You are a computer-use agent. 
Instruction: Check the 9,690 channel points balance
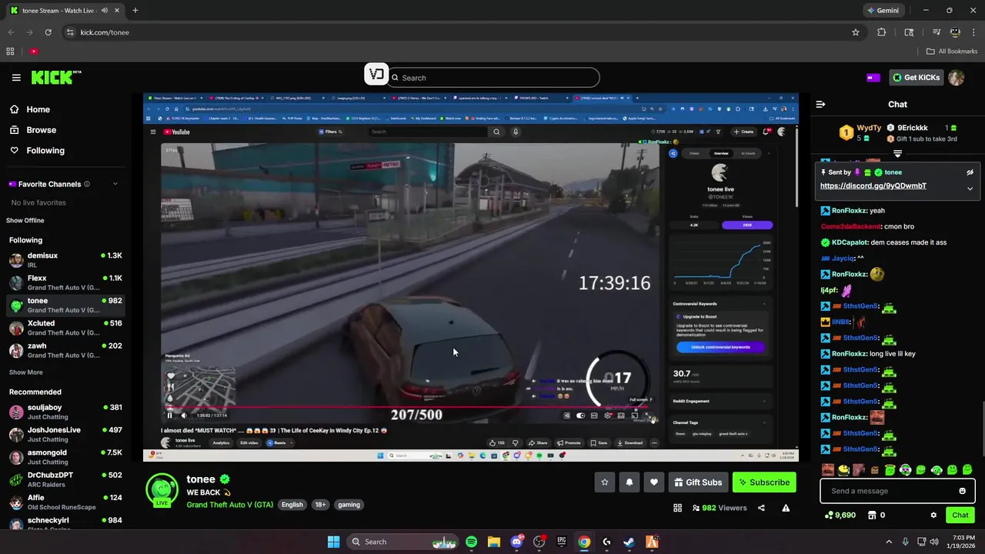[x=840, y=515]
